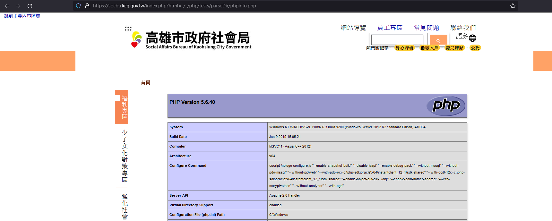Image resolution: width=552 pixels, height=221 pixels.
Task: Click the cscript configure command value text
Action: [x=367, y=176]
